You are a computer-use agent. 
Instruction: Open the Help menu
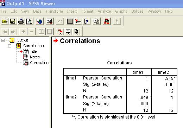click(x=169, y=11)
